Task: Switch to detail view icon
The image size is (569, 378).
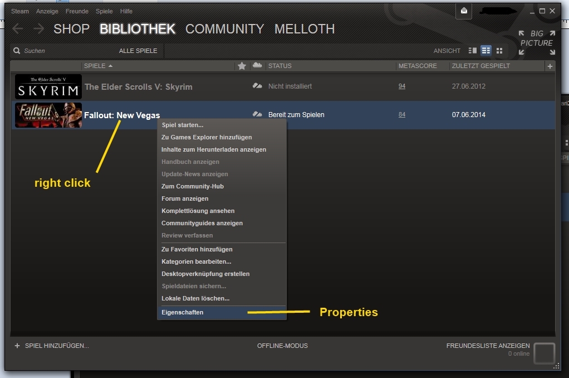Action: [473, 51]
